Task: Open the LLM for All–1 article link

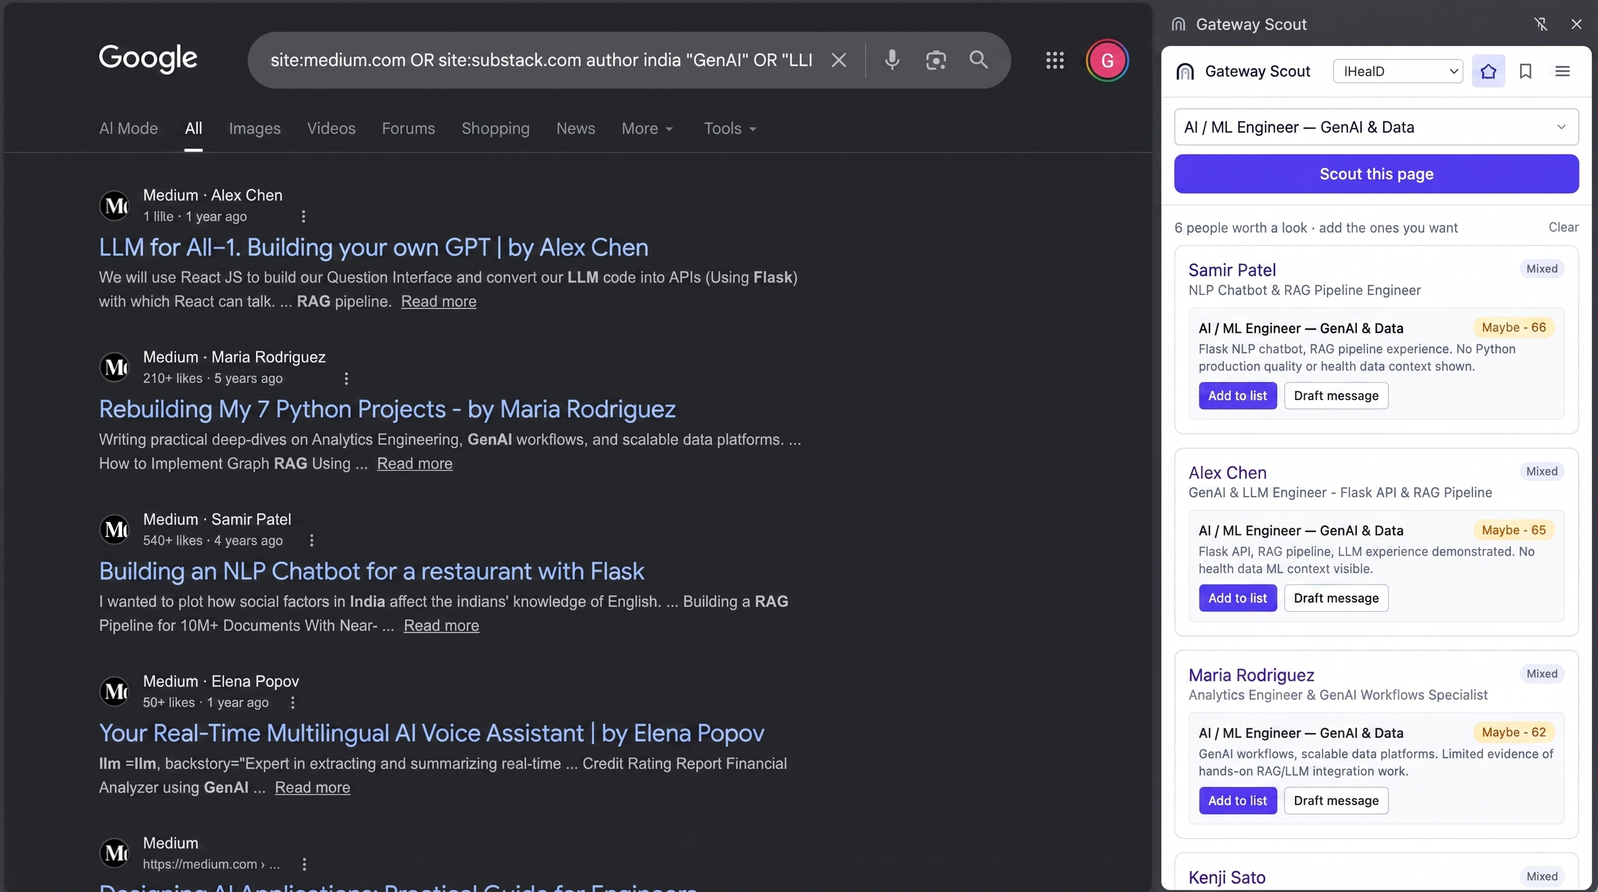Action: [x=373, y=247]
